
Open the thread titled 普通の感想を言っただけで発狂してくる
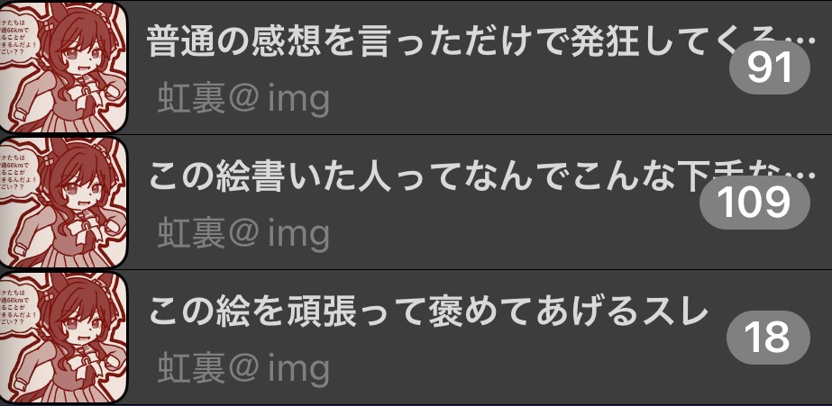[416, 68]
